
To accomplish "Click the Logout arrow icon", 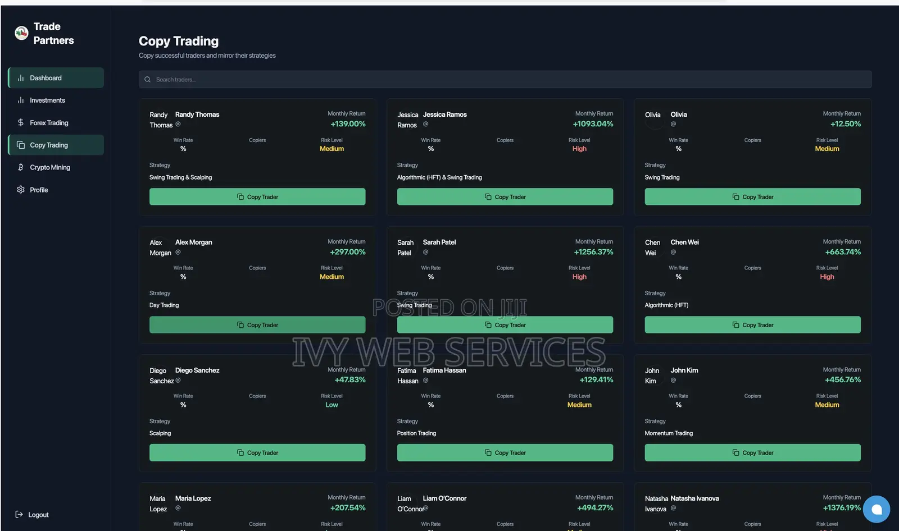I will [x=19, y=514].
